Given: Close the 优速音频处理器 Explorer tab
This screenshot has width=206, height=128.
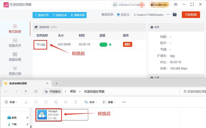Looking at the screenshot, I should coord(47,83).
